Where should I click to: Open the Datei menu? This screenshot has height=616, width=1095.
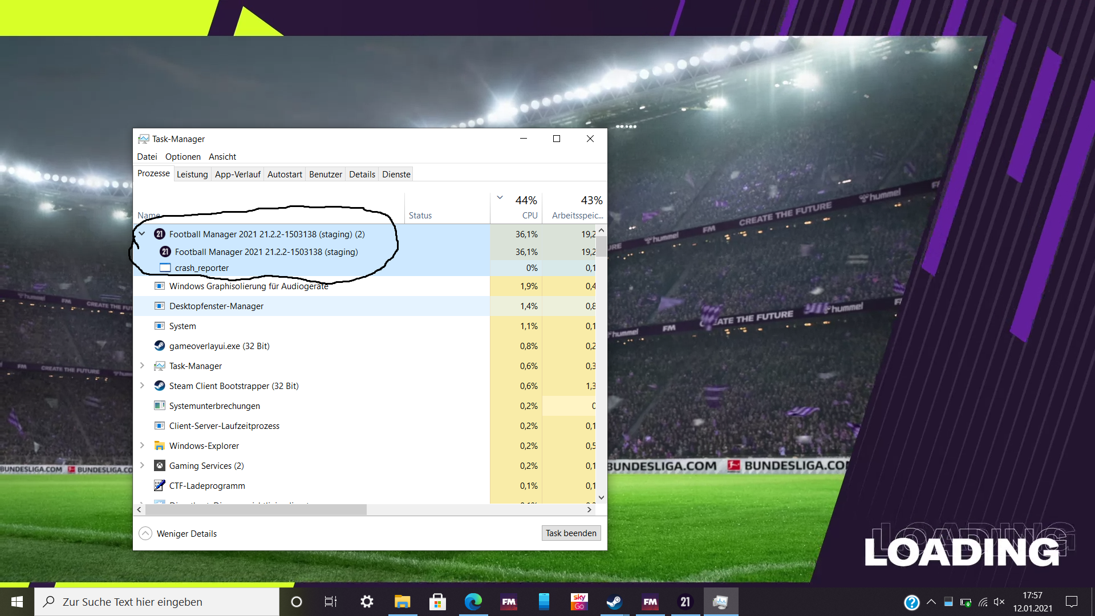point(147,156)
